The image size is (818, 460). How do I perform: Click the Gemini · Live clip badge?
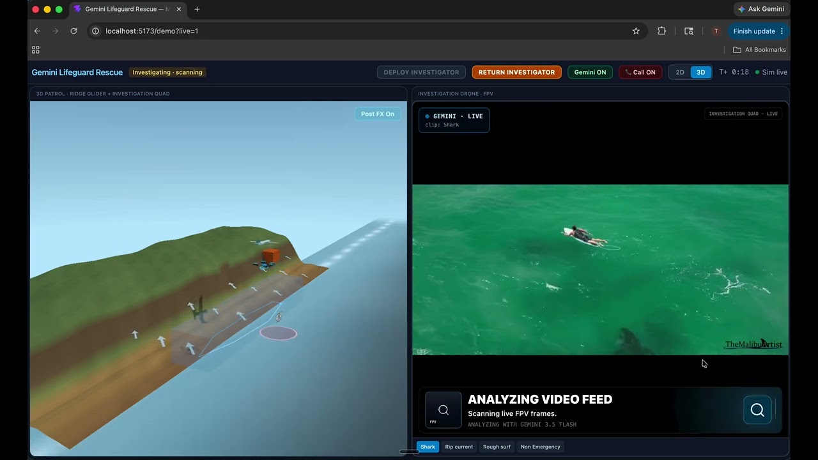pyautogui.click(x=454, y=120)
